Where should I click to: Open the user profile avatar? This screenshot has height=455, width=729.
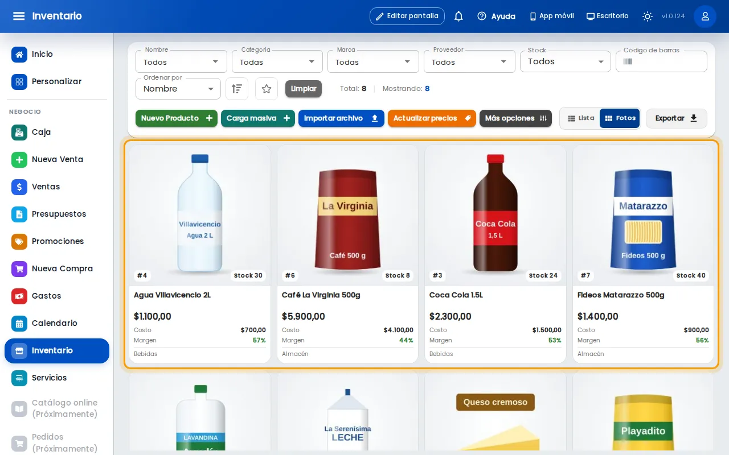click(705, 16)
